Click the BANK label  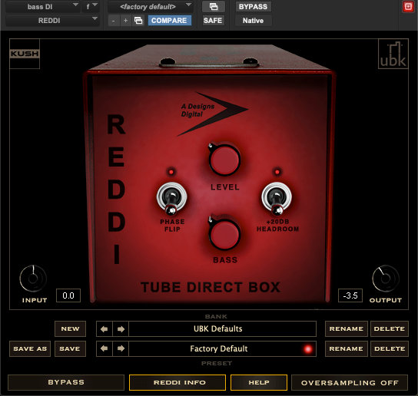(x=216, y=316)
